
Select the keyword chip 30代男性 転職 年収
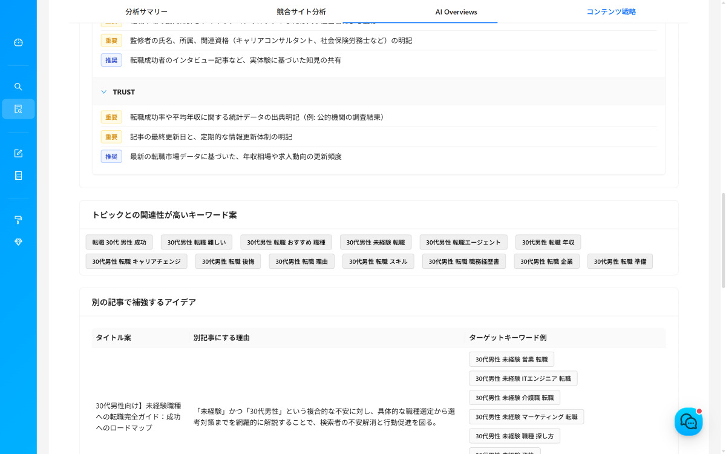pyautogui.click(x=547, y=242)
